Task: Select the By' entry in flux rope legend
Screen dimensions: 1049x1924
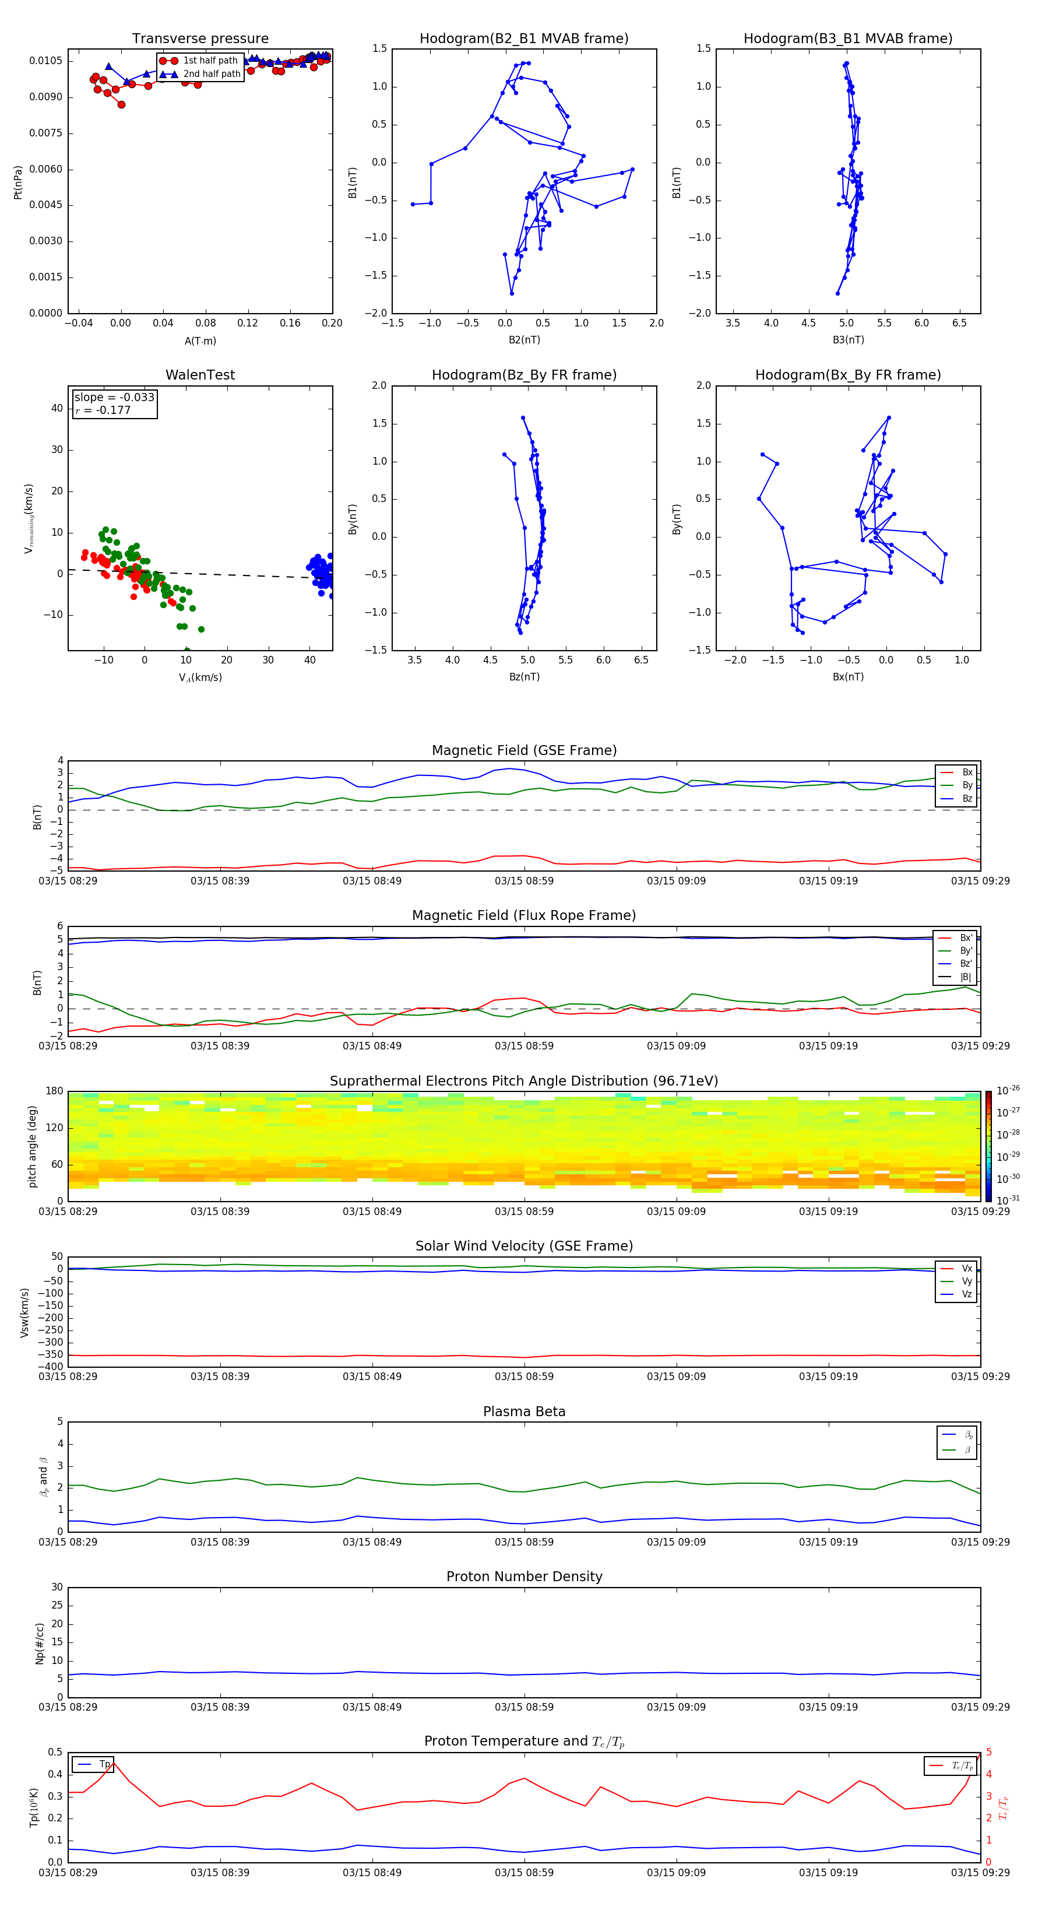Action: point(956,951)
